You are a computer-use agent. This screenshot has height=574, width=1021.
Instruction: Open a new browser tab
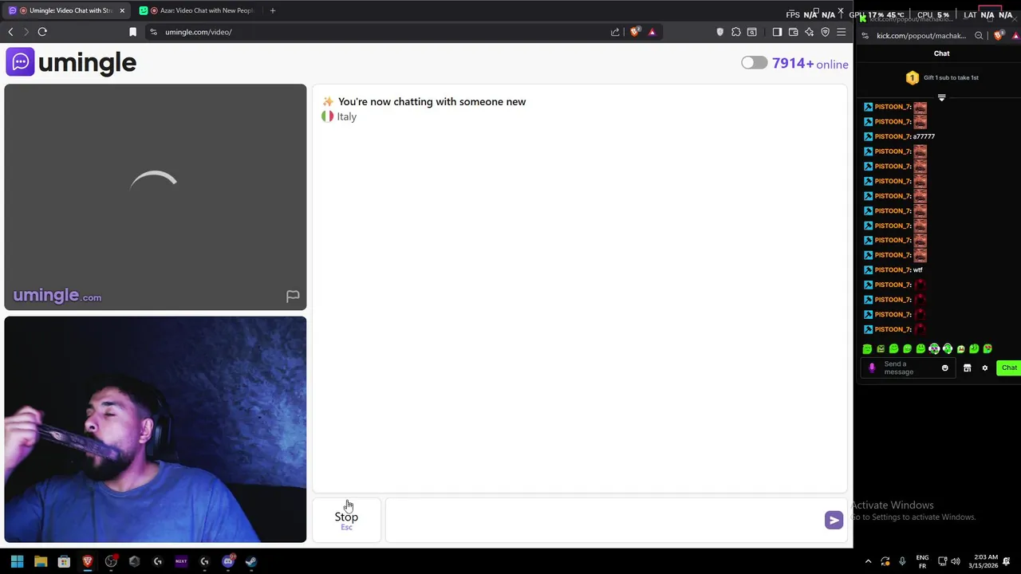[273, 10]
